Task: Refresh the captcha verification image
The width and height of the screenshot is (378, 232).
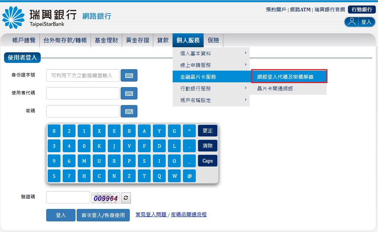Action: [126, 198]
